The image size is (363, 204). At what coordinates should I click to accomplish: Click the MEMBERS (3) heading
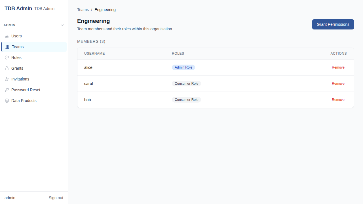tap(91, 41)
